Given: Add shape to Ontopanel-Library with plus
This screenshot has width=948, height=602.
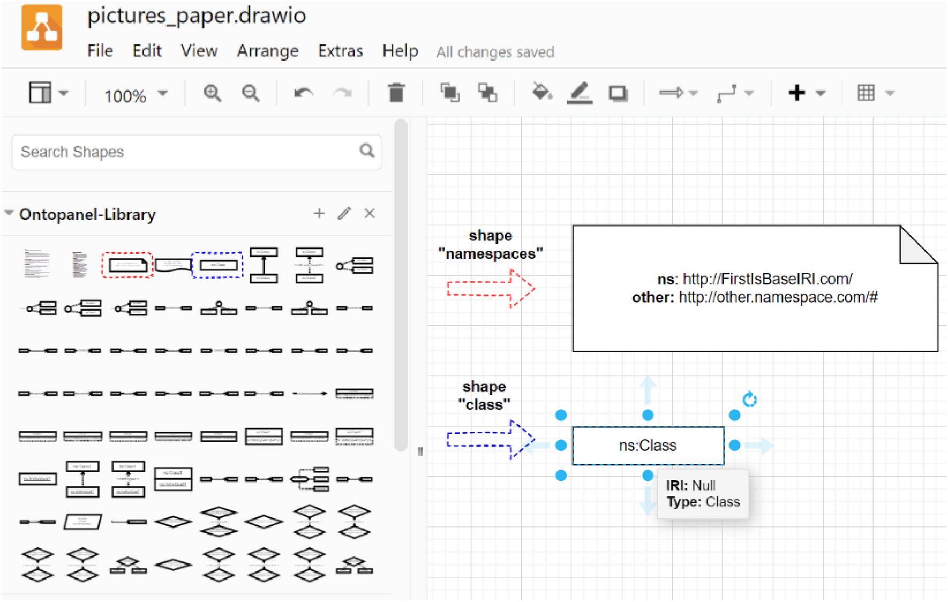Looking at the screenshot, I should 319,214.
